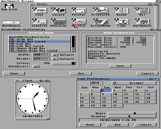Open the Sound preferences icon

pyautogui.click(x=121, y=11)
